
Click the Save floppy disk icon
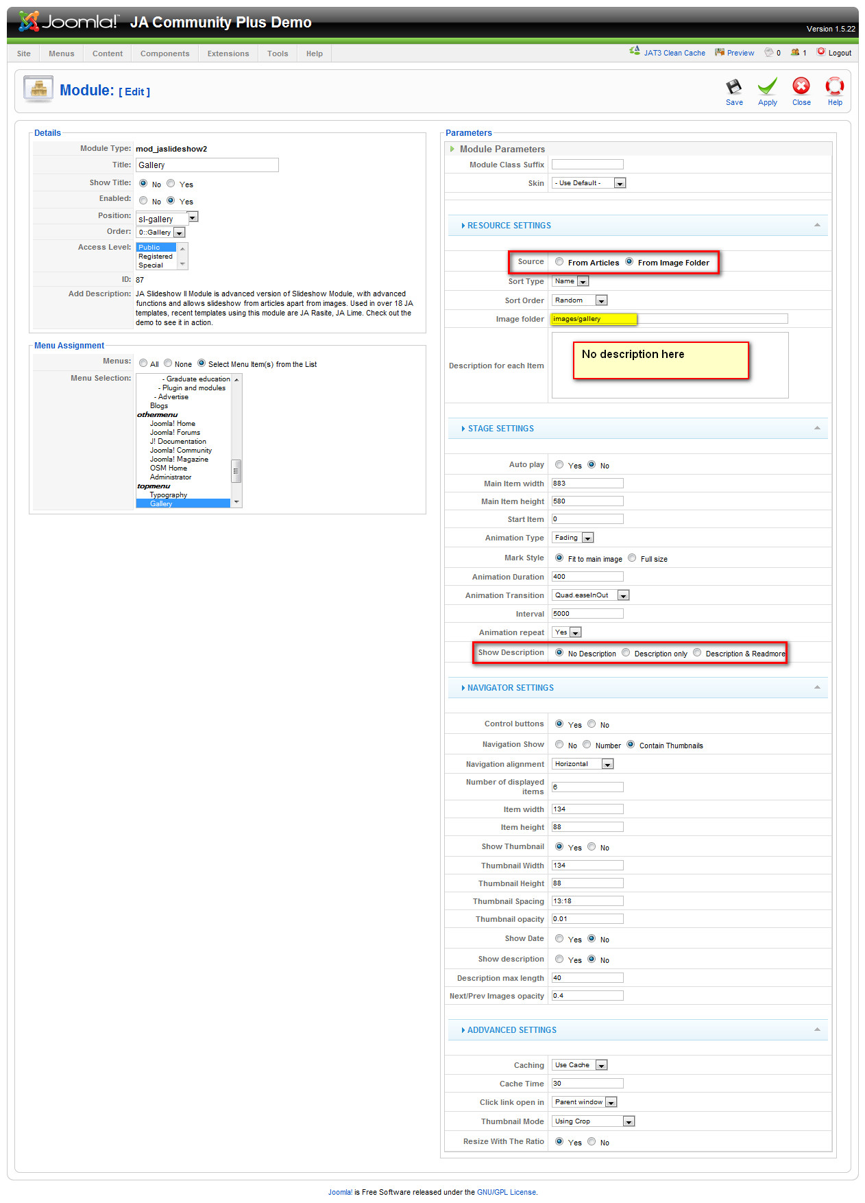tap(733, 87)
